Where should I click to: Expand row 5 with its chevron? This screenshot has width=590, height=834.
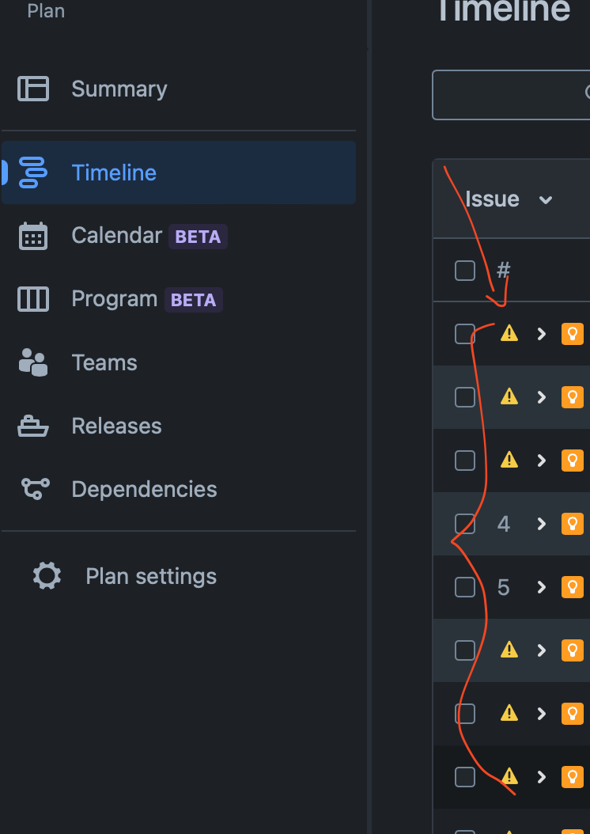tap(542, 587)
